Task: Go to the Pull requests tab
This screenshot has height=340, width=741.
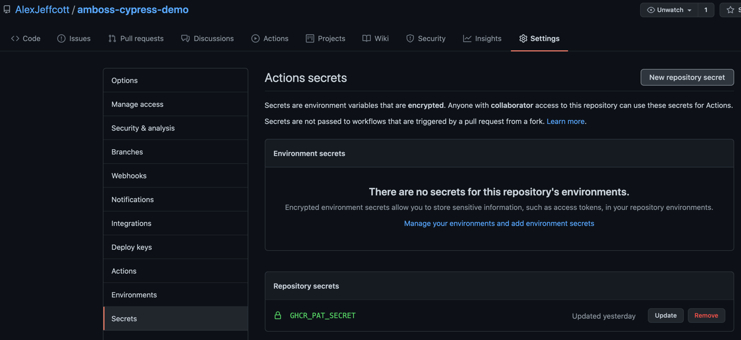Action: [136, 38]
